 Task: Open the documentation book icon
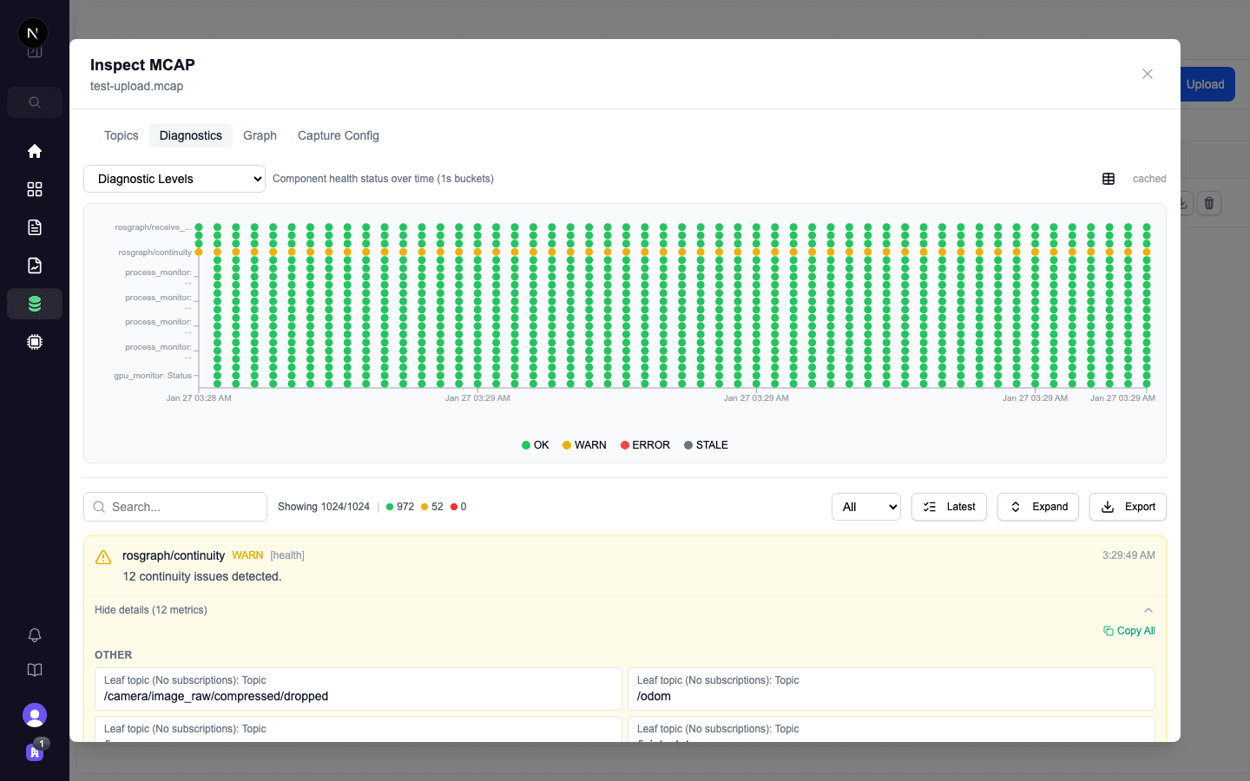35,670
